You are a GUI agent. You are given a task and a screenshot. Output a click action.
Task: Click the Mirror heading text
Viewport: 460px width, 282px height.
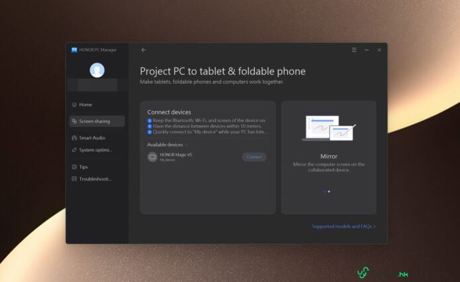(329, 157)
